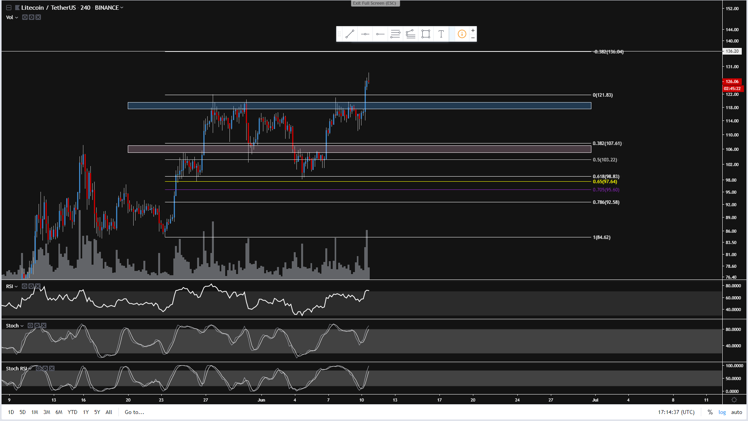Viewport: 748px width, 421px height.
Task: Click the orange info icon
Action: coord(462,34)
